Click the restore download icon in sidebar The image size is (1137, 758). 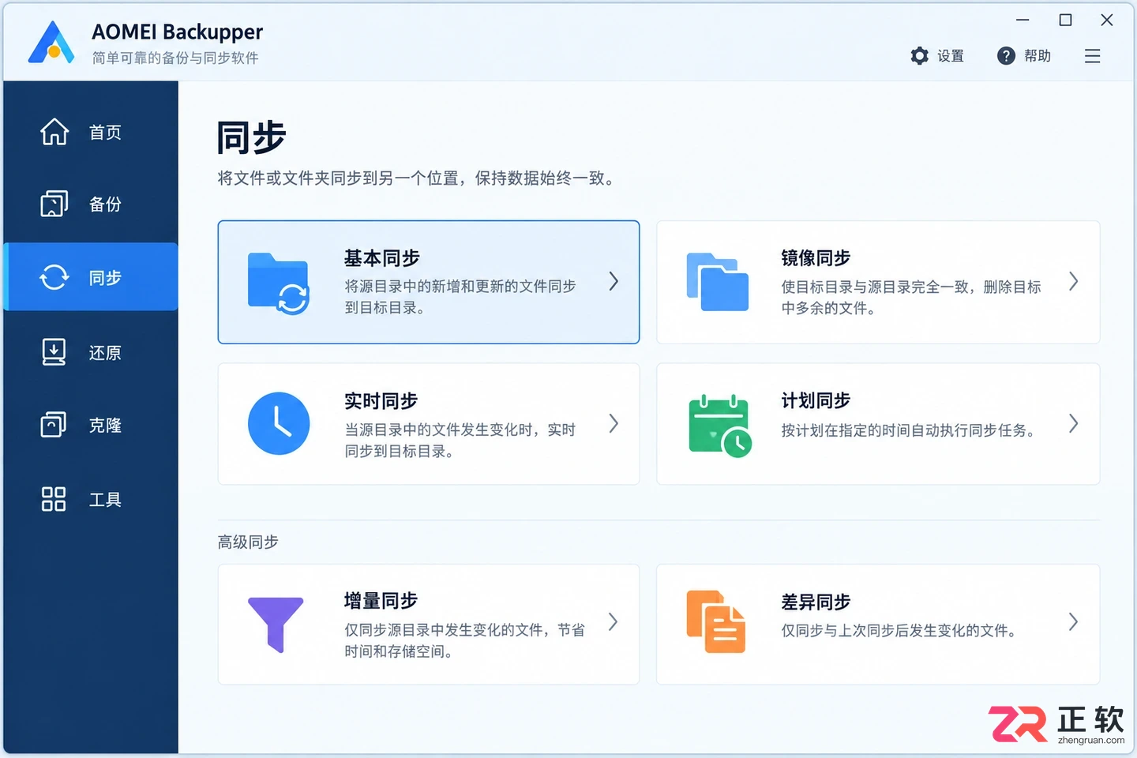54,352
